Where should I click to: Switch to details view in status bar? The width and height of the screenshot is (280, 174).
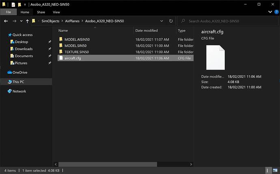tap(267, 170)
